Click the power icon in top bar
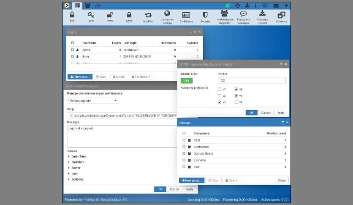The height and width of the screenshot is (205, 353). point(237,5)
